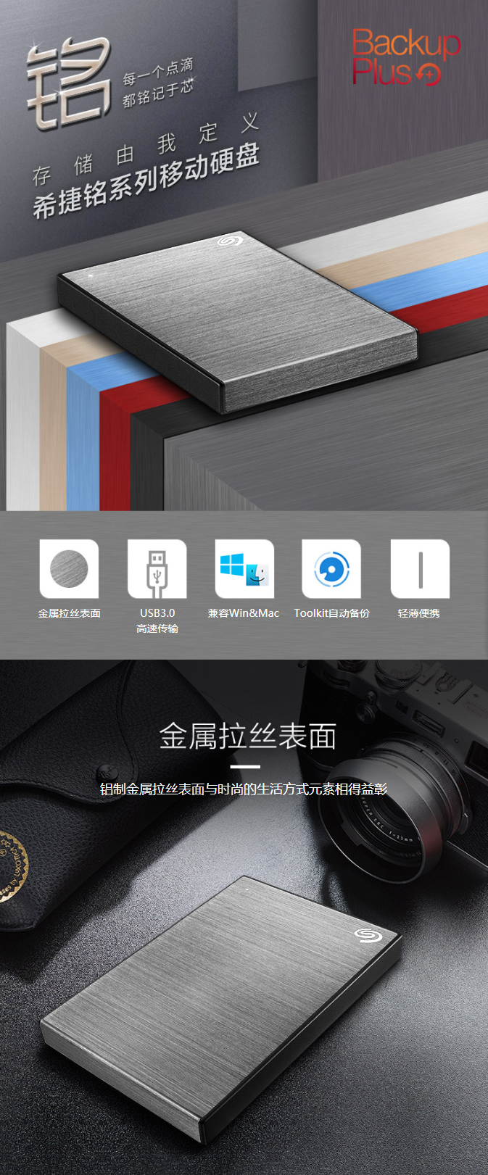Click the Seagate logo on top drive
The image size is (488, 1175).
(231, 241)
